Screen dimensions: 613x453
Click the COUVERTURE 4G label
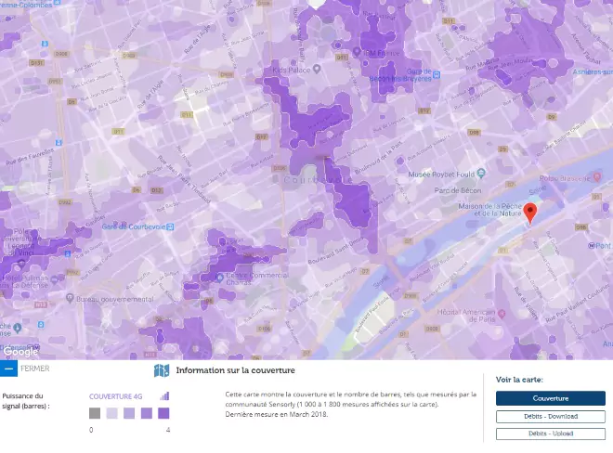tap(115, 396)
